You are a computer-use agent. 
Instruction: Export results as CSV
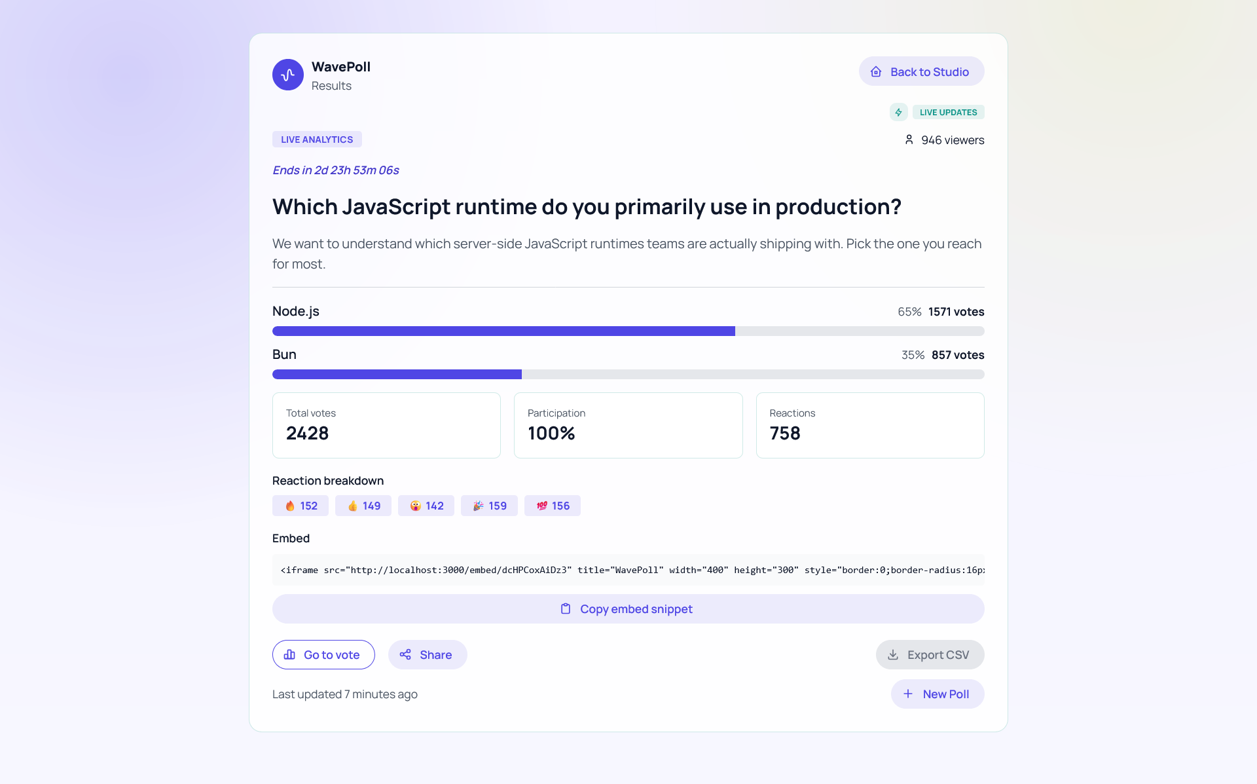[930, 655]
